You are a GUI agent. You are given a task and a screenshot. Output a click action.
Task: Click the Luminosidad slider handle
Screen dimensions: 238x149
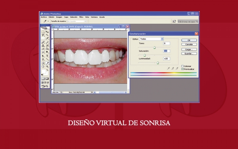[158, 63]
